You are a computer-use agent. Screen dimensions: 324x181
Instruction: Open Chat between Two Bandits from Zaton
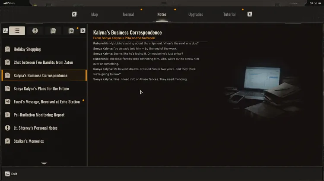[44, 62]
